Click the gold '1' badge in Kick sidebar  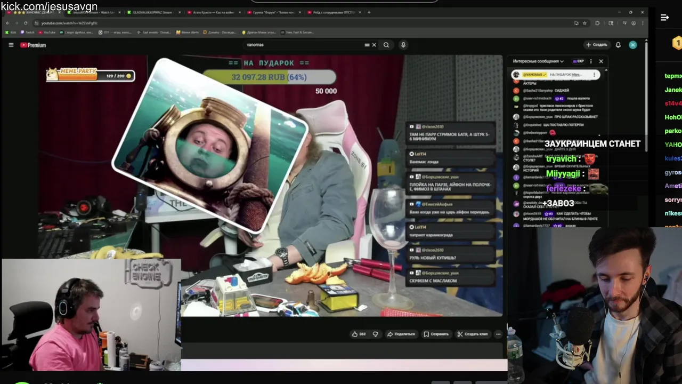point(677,43)
